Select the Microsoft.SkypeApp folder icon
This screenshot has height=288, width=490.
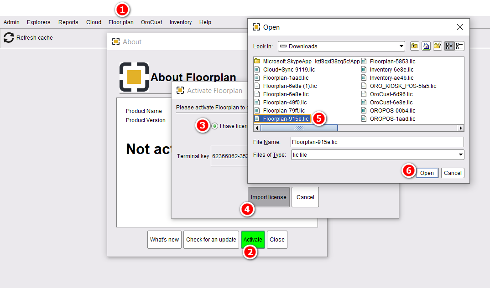point(257,61)
